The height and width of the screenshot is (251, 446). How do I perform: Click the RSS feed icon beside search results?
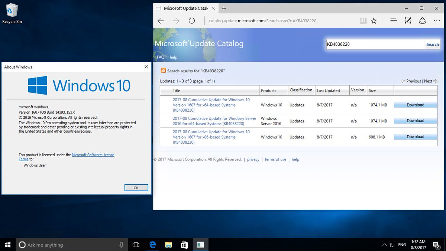(163, 70)
